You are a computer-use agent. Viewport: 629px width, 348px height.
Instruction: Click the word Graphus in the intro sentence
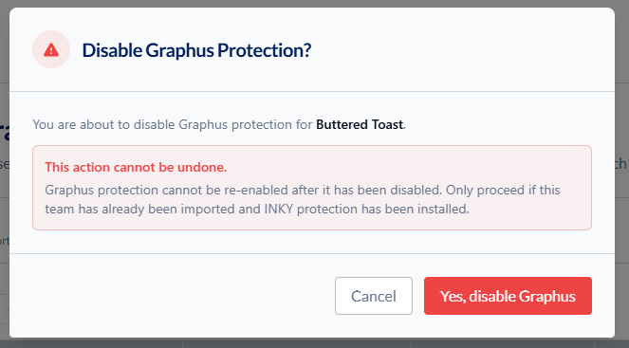pos(203,124)
